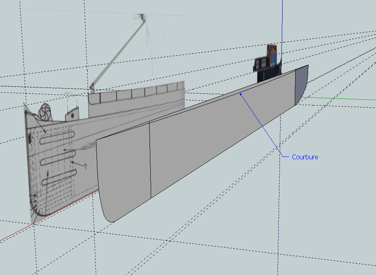Screen dimensions: 376x275
Task: Select the green axis line at right
Action: coord(338,99)
